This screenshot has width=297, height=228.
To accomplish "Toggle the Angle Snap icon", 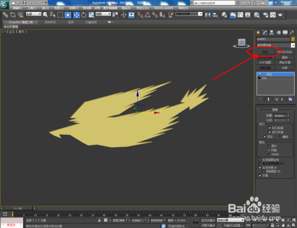I will pyautogui.click(x=147, y=15).
